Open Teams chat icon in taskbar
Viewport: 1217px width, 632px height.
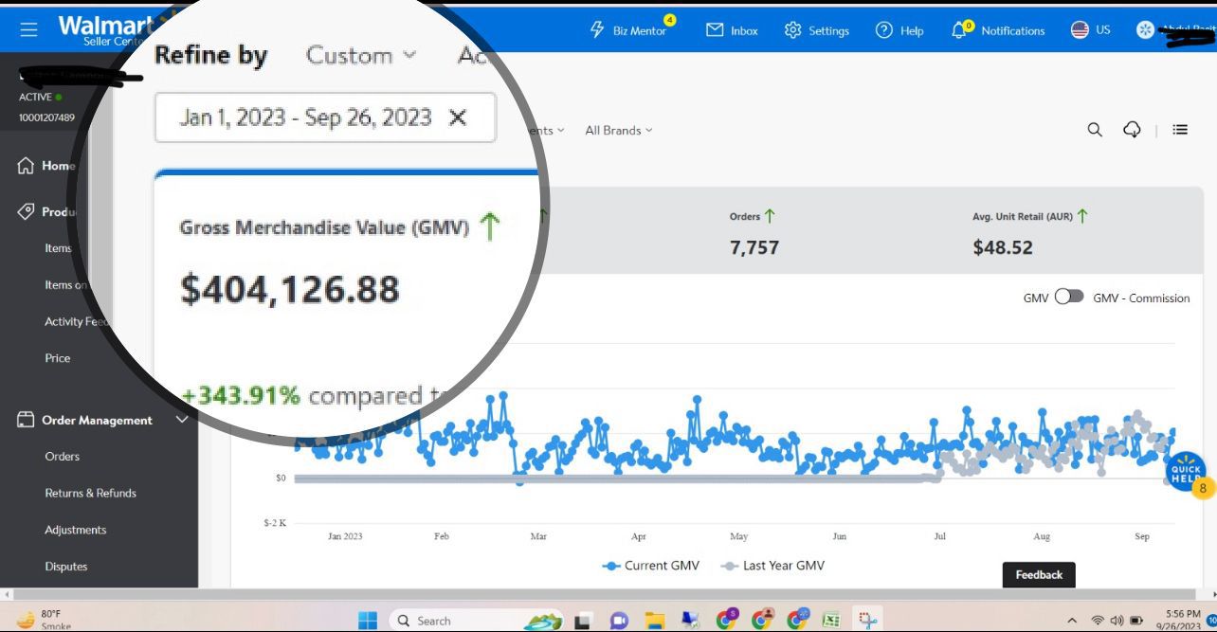(619, 621)
